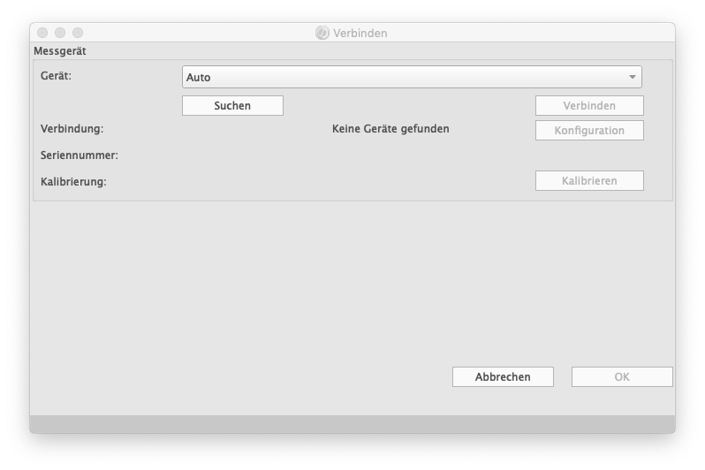Screen dimensions: 705x470
Task: Zoom the Verbinden window
Action: tap(78, 33)
